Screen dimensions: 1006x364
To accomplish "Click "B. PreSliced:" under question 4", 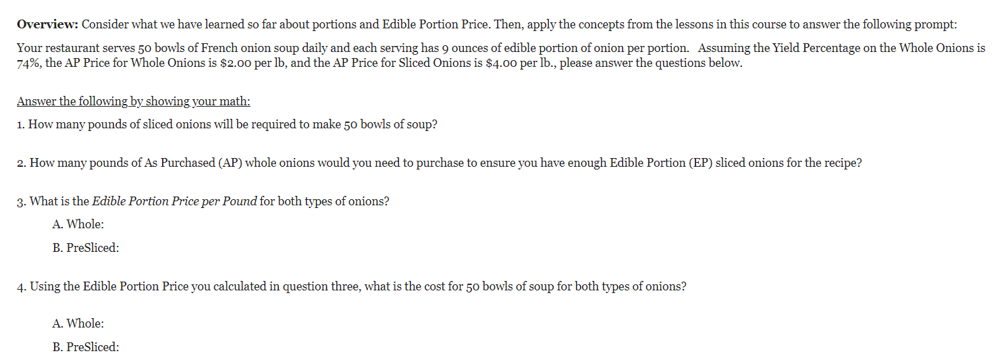I will (x=86, y=347).
